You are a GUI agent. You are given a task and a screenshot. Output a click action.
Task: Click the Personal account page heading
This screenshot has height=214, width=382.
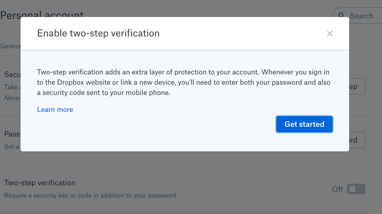[x=42, y=15]
